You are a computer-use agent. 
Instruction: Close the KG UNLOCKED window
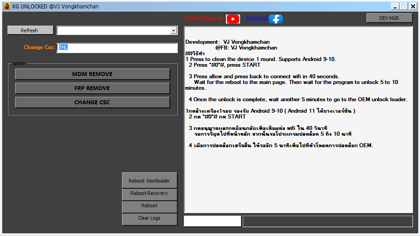click(413, 6)
